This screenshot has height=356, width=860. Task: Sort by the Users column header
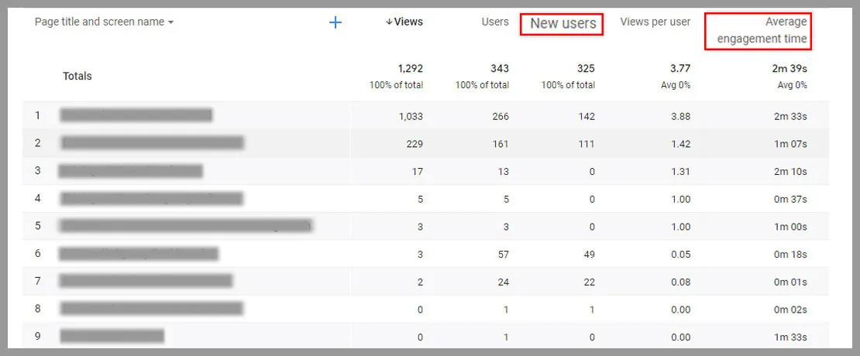click(x=495, y=22)
